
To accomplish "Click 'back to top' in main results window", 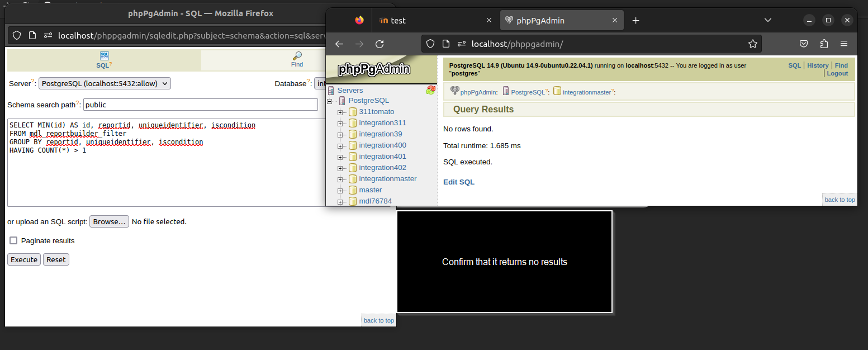I will pyautogui.click(x=839, y=200).
